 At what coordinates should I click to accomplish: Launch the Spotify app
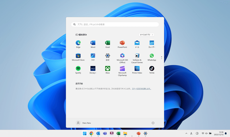pyautogui.click(x=78, y=70)
